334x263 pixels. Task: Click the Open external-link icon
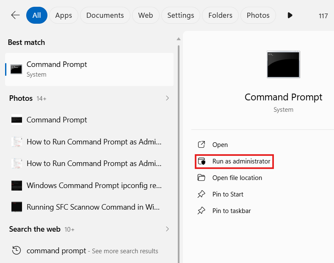tap(202, 144)
